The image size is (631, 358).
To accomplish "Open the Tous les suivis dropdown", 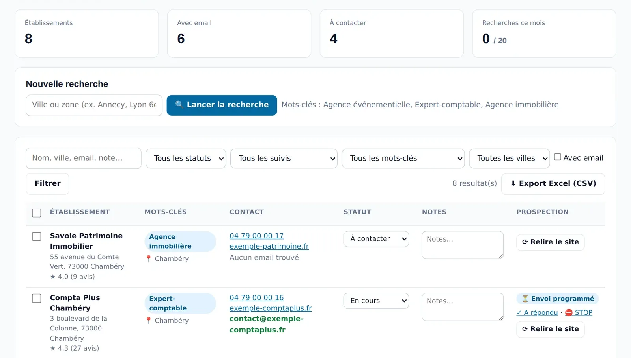I will pyautogui.click(x=284, y=158).
